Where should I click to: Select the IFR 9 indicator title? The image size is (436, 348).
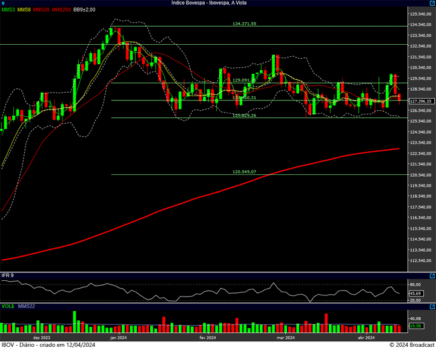pos(8,276)
